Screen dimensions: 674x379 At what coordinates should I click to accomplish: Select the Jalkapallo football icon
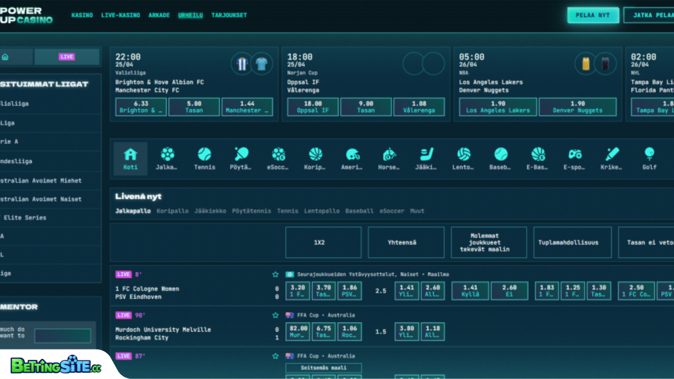(x=167, y=159)
